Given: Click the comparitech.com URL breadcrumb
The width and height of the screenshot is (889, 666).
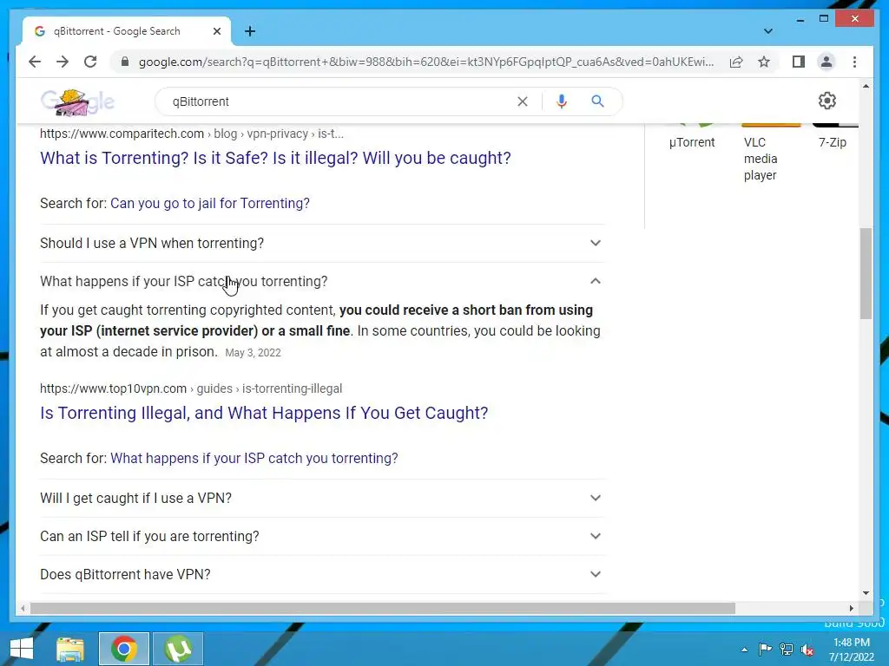Looking at the screenshot, I should (x=192, y=134).
